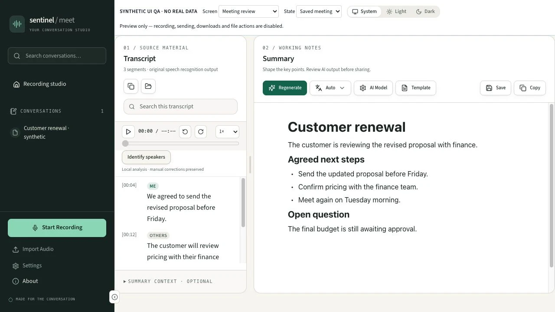Click the Open question heading
The width and height of the screenshot is (555, 312).
(319, 215)
